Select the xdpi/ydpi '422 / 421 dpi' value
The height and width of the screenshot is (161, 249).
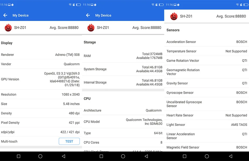point(70,132)
